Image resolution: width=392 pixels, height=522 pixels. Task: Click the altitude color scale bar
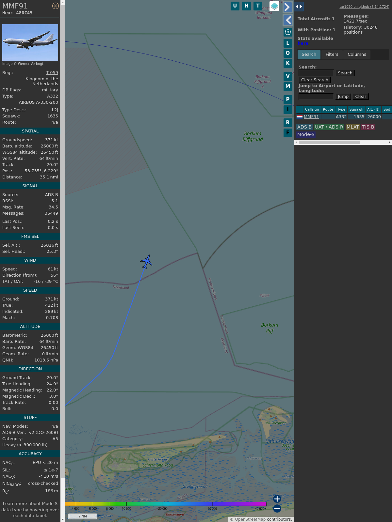(166, 504)
